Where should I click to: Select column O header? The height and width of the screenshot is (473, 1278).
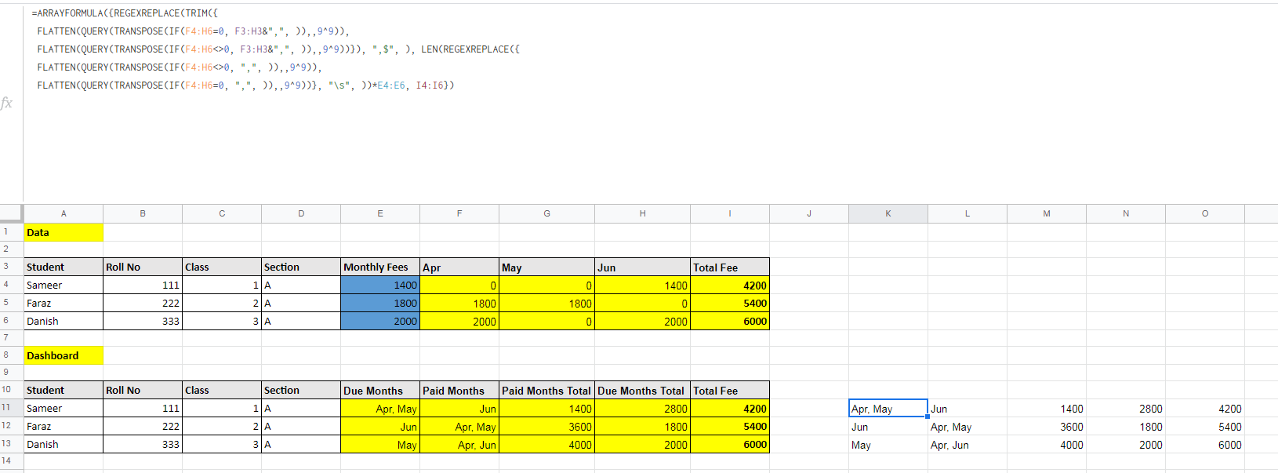coord(1205,213)
